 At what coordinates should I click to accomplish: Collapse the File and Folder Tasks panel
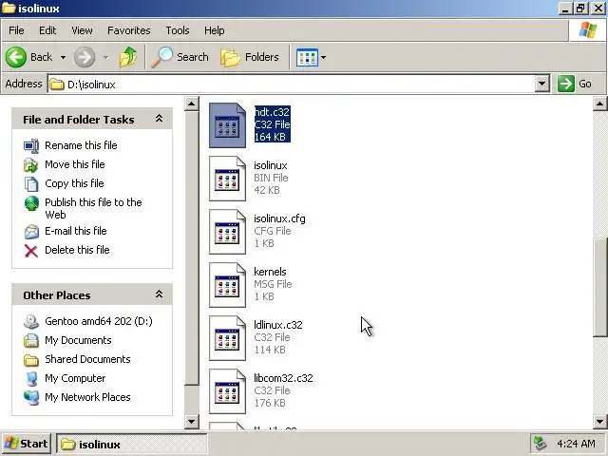[159, 119]
